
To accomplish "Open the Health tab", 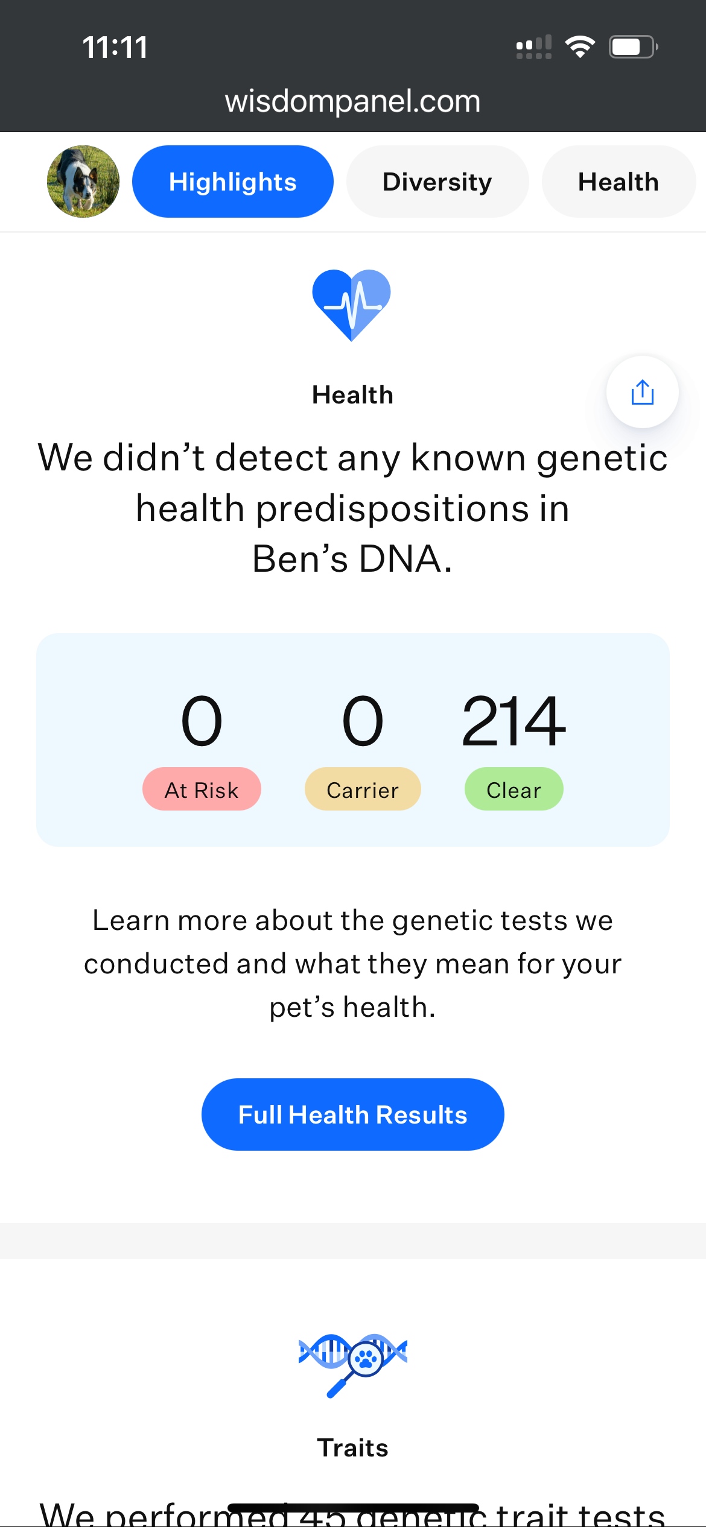I will click(619, 182).
